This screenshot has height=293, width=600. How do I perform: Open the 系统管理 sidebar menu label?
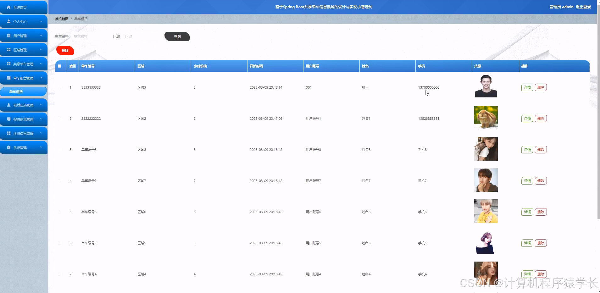coord(20,148)
